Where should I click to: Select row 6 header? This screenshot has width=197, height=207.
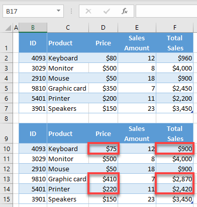tap(7, 98)
